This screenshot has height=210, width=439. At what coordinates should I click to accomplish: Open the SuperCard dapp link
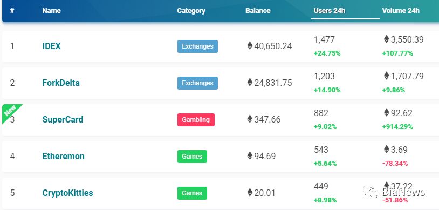pos(63,119)
